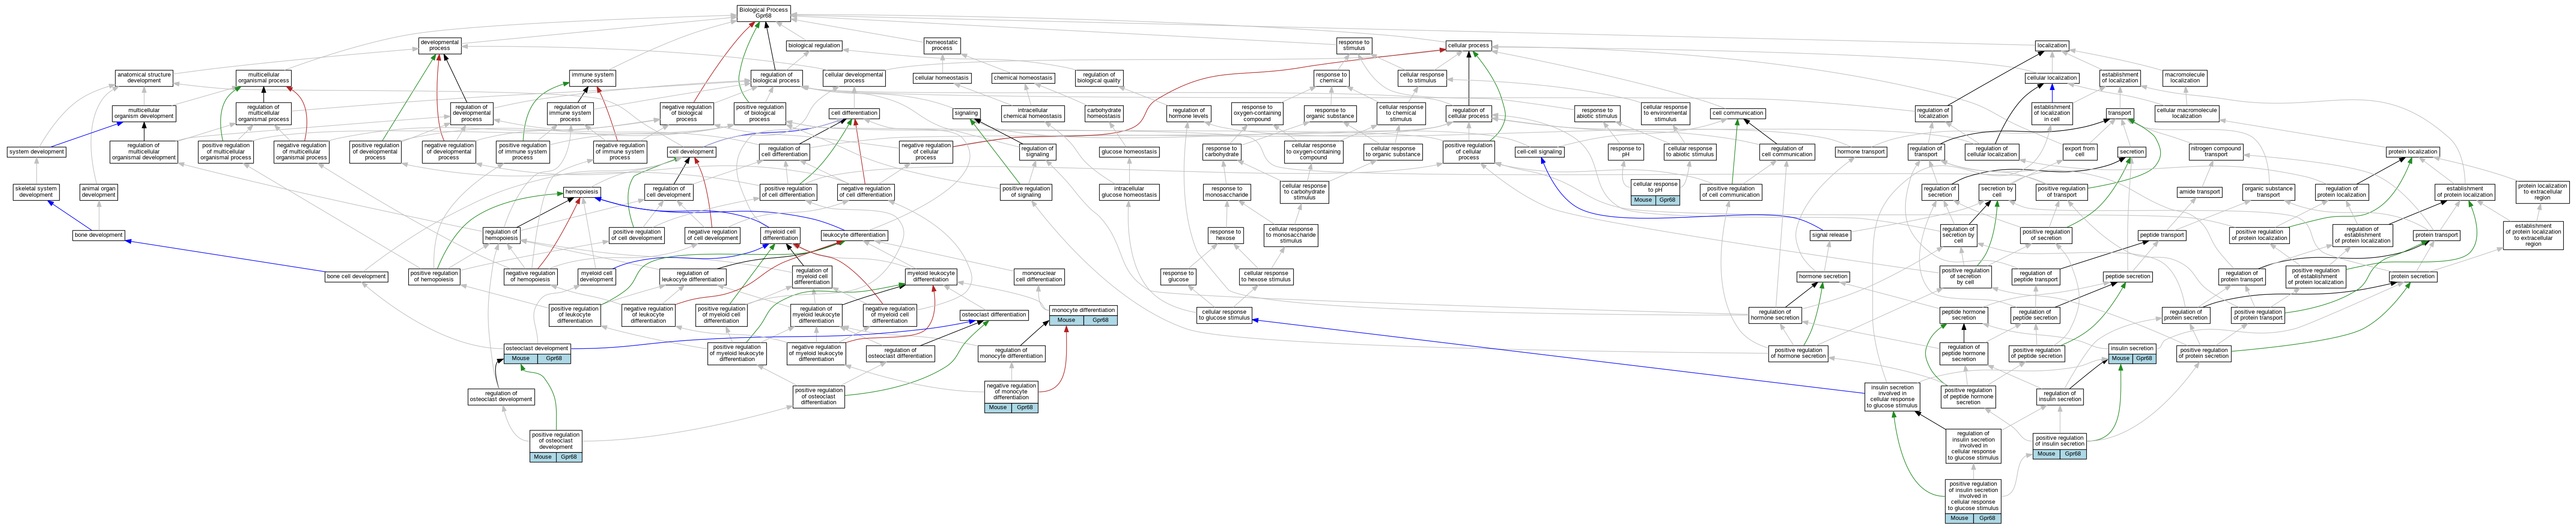Select the 'organic substance transport' node
Image resolution: width=2576 pixels, height=528 pixels.
tap(2268, 192)
